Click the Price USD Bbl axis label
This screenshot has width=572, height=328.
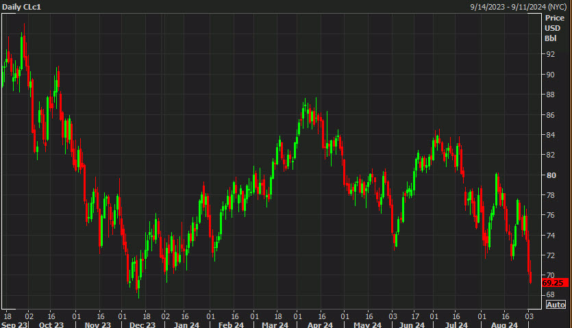click(x=554, y=28)
